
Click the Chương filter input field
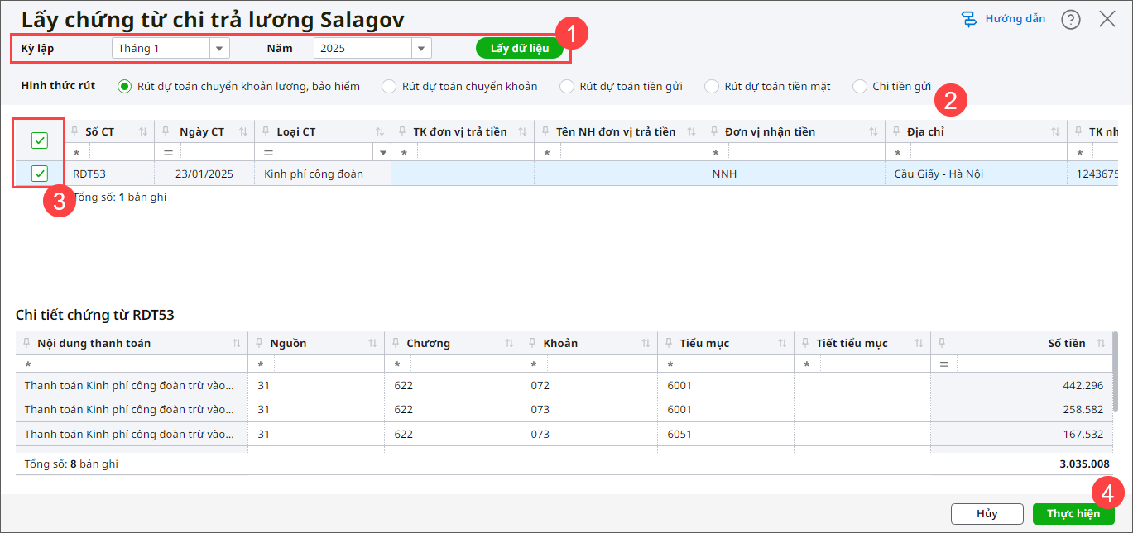click(466, 364)
